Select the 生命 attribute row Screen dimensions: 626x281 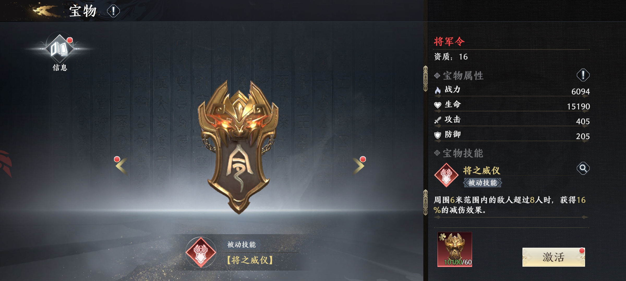coord(512,105)
